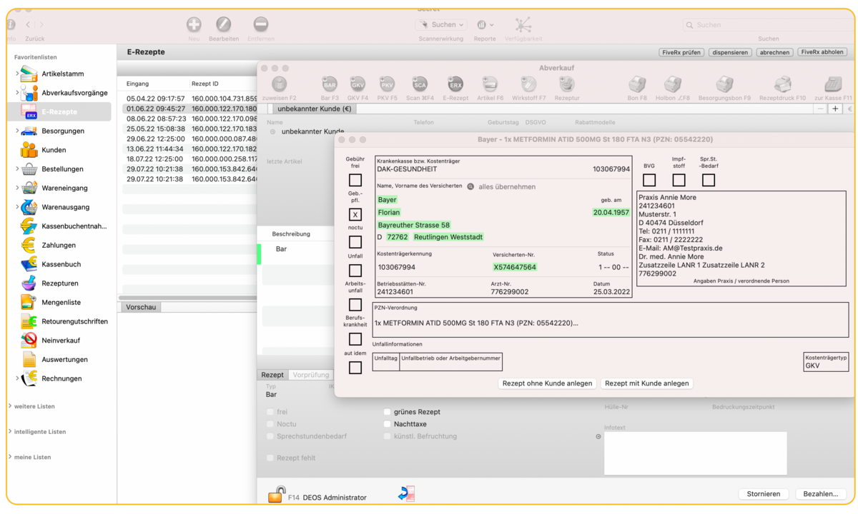Screen dimensions: 858x514
Task: Open Auswertungen in the sidebar
Action: (65, 360)
